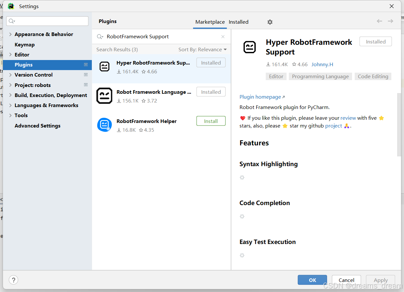Open the Johnny.H author link
Viewport: 404px width, 292px height.
point(322,65)
